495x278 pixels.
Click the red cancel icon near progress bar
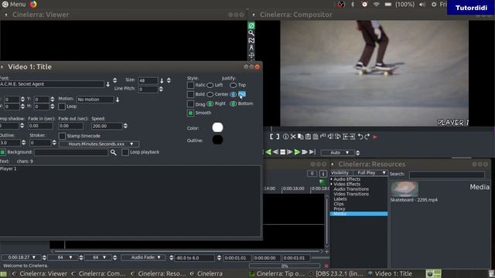point(326,266)
